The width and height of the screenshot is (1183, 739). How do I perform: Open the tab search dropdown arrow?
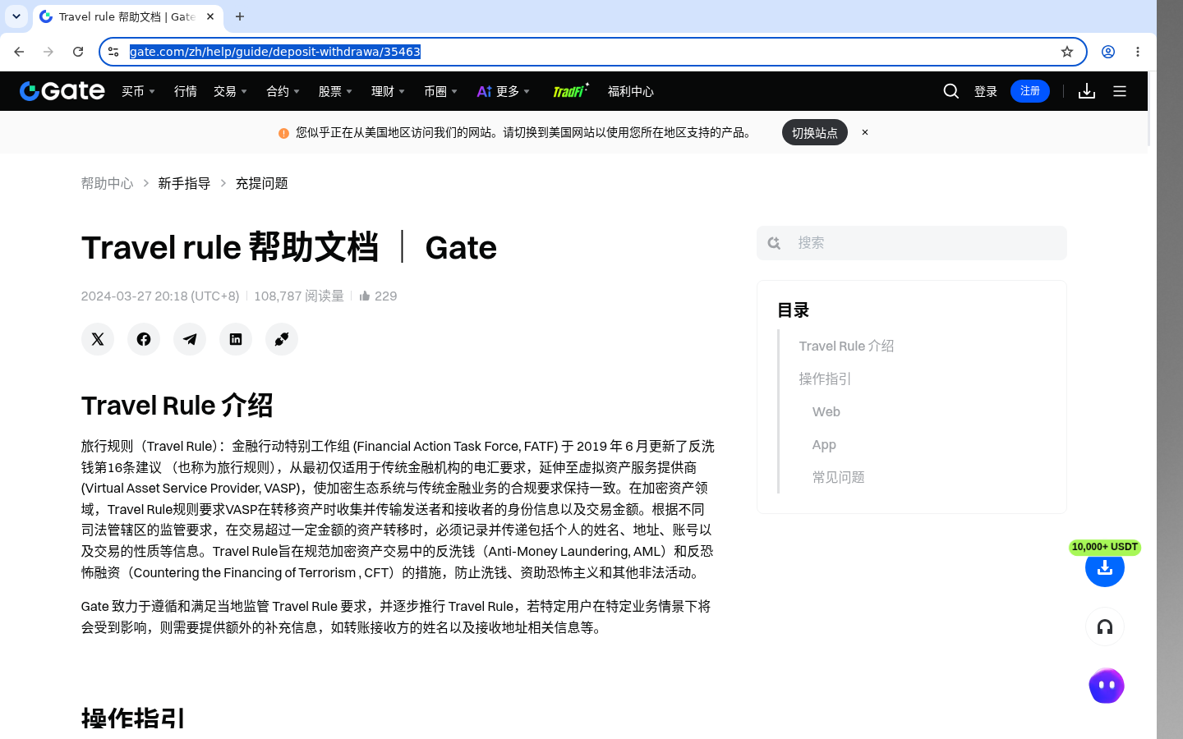coord(16,16)
